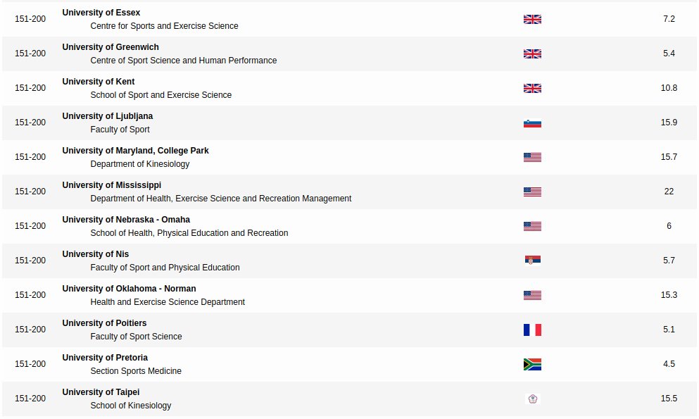Click the Slovenian flag beside University of Ljubljana
699x419 pixels.
pyautogui.click(x=532, y=123)
